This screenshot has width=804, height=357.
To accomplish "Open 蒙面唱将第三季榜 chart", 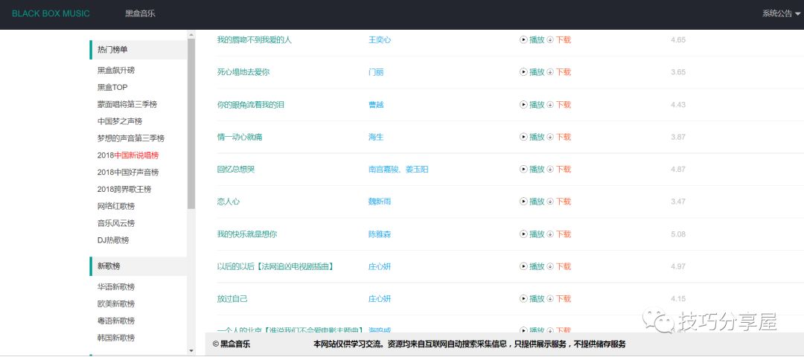I will coord(127,104).
